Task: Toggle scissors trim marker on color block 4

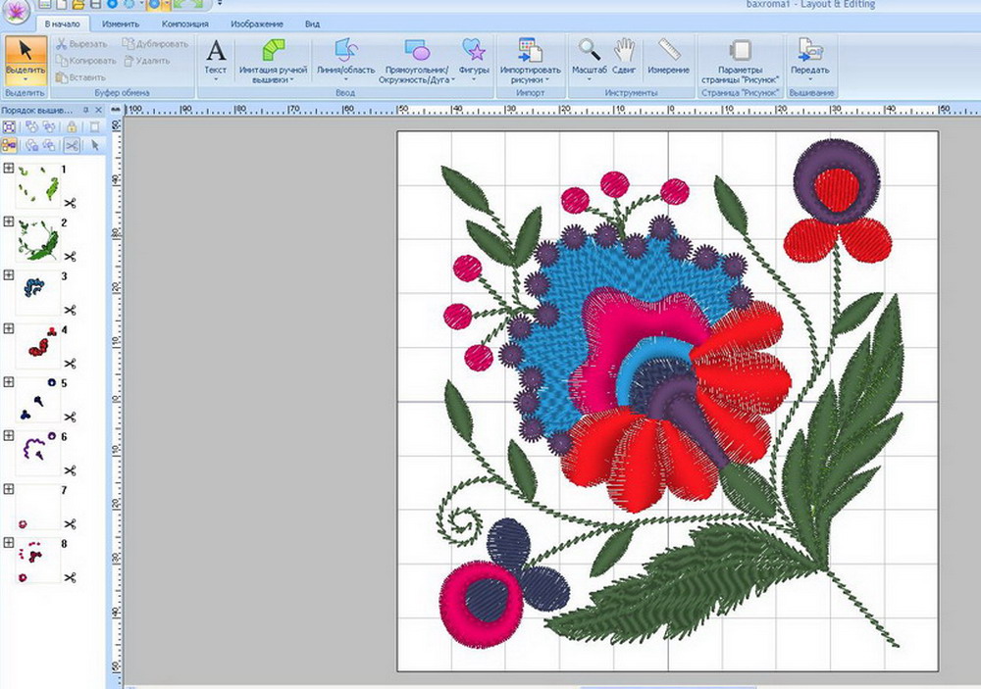Action: coord(70,364)
